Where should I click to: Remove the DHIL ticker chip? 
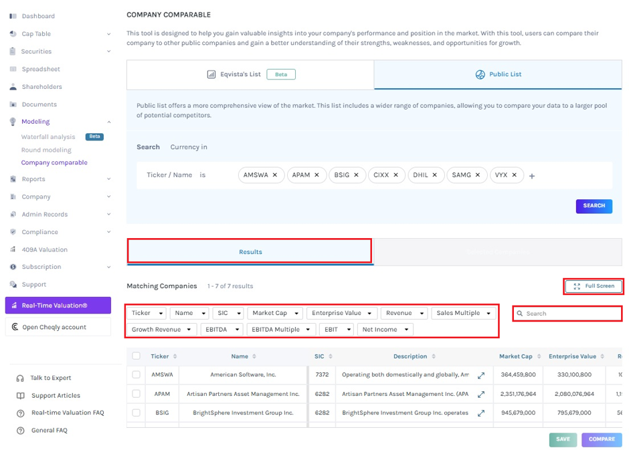(x=435, y=175)
